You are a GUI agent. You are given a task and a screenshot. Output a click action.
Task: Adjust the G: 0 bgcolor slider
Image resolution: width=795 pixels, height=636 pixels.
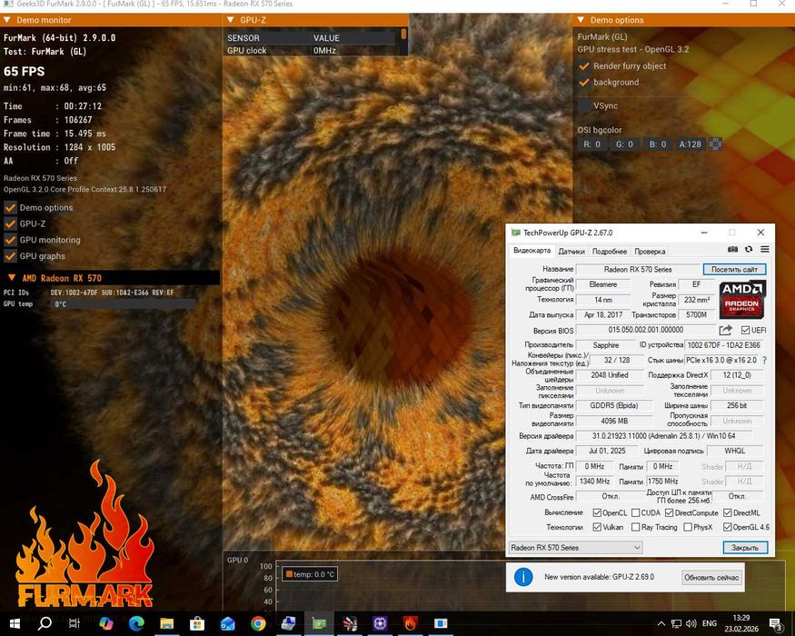tap(624, 144)
